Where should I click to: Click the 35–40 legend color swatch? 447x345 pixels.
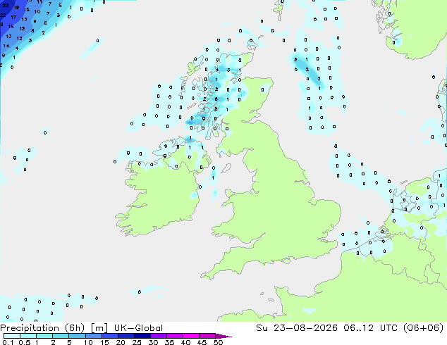click(x=175, y=336)
